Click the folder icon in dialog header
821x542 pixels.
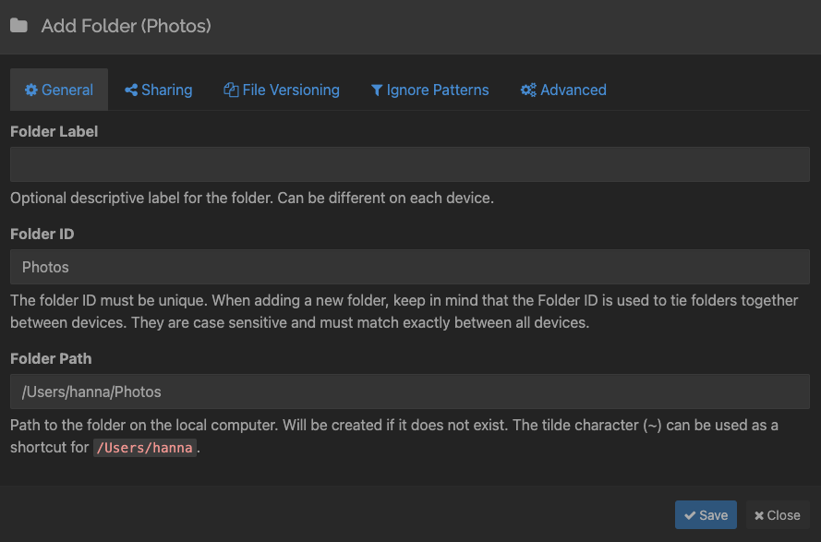(x=18, y=26)
